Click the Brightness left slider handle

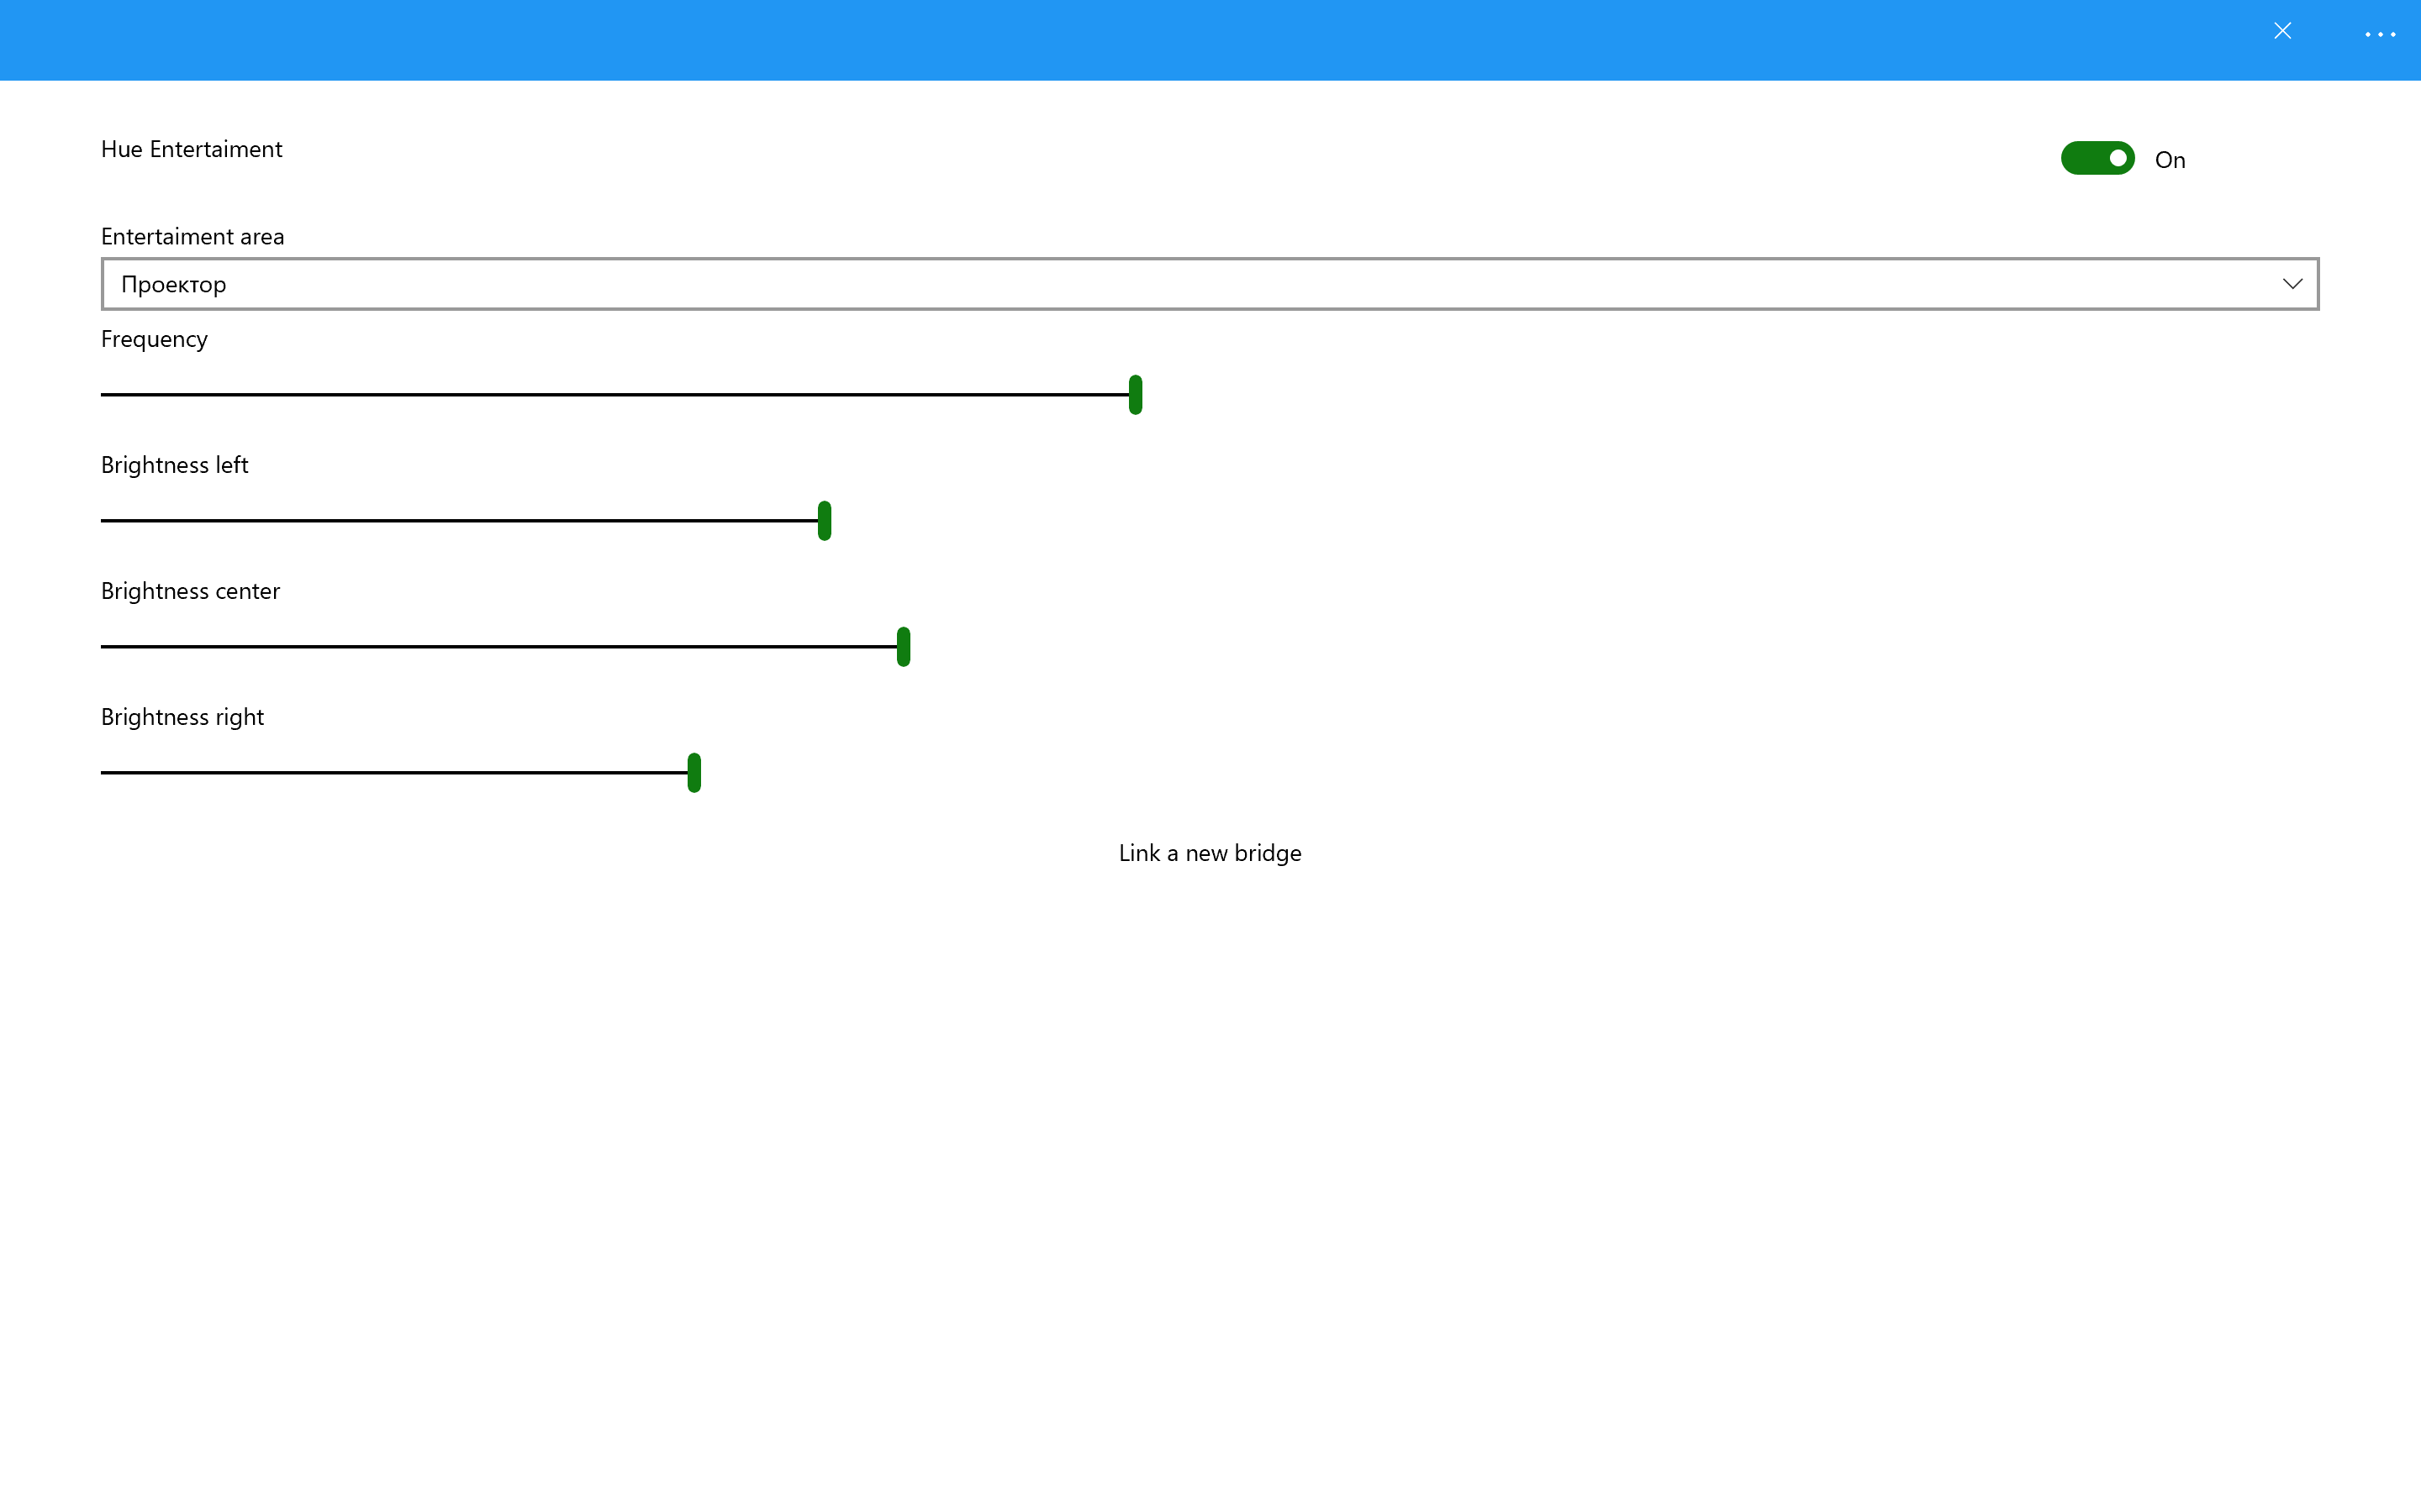(823, 521)
